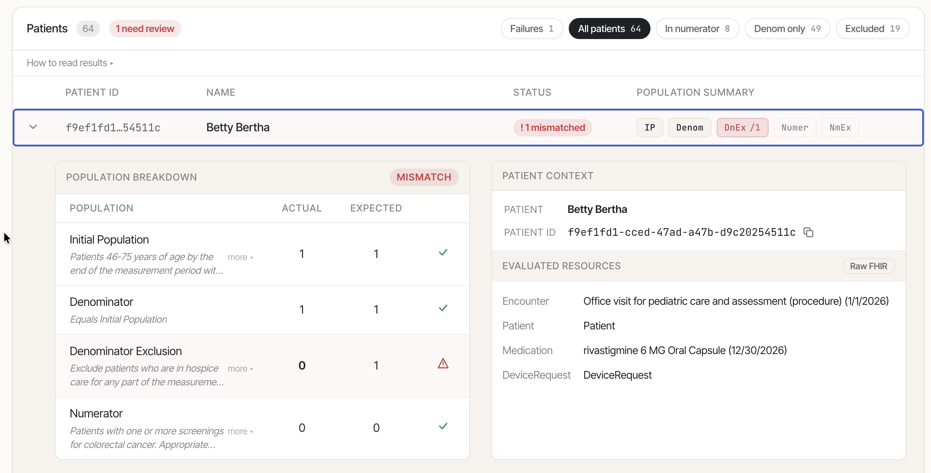Screen dimensions: 931x473
Task: Click the Denominator Exclusion row title
Action: point(125,351)
